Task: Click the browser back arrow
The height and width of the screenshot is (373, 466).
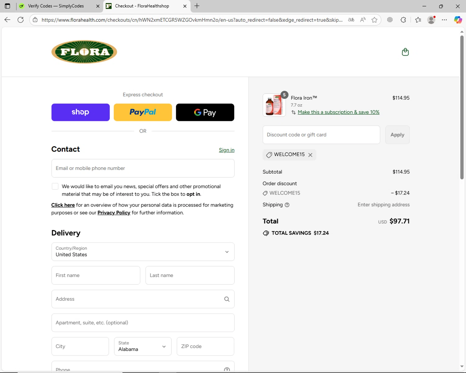Action: [7, 20]
